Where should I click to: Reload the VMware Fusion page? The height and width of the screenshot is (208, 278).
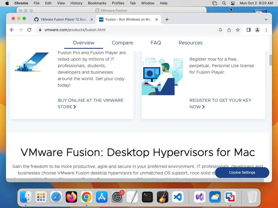pos(29,30)
